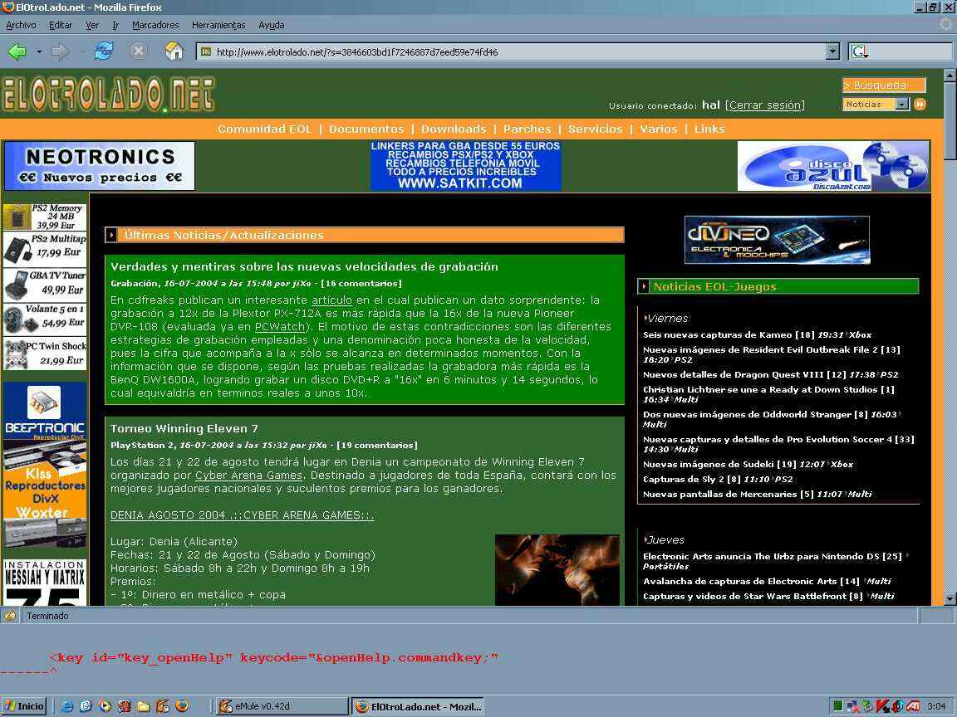This screenshot has height=717, width=957.
Task: Open the Ir menu
Action: pos(115,25)
